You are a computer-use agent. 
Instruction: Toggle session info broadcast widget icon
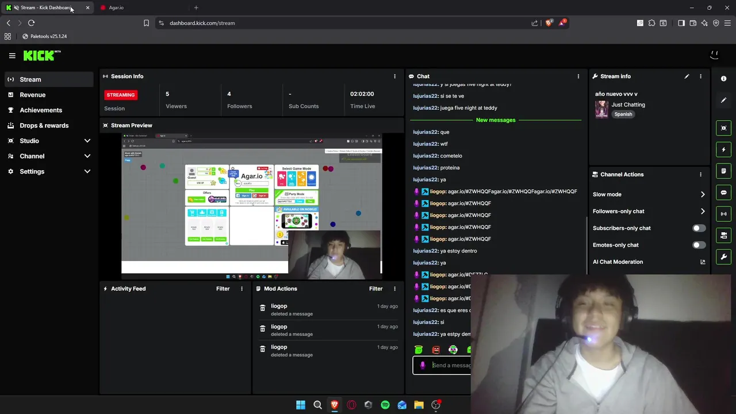pos(724,214)
